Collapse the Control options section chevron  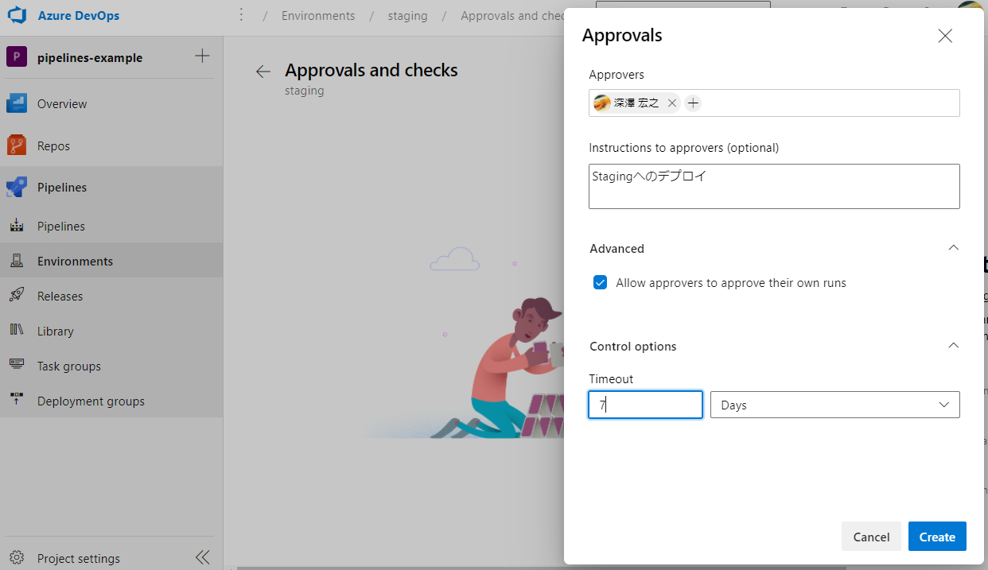(954, 346)
